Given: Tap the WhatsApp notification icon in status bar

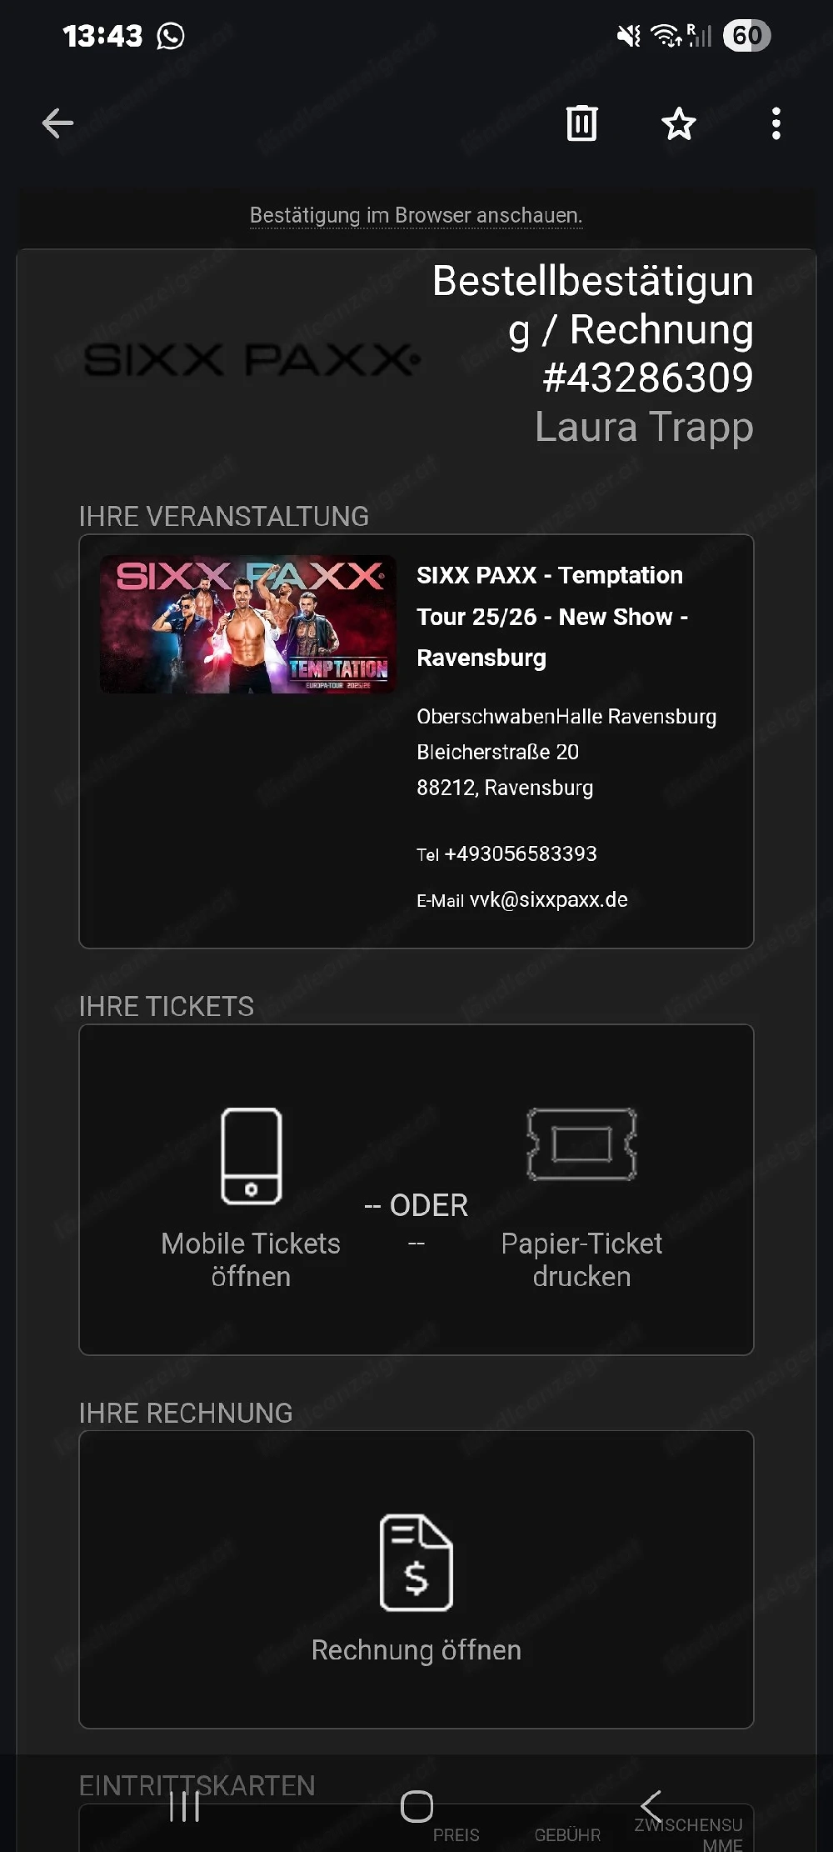Looking at the screenshot, I should click(x=171, y=36).
